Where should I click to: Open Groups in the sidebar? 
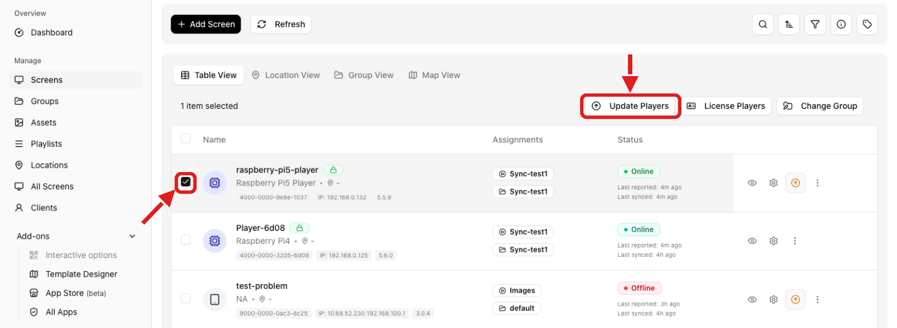[x=76, y=101]
